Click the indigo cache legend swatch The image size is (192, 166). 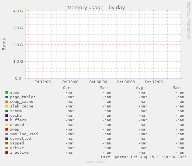point(7,116)
